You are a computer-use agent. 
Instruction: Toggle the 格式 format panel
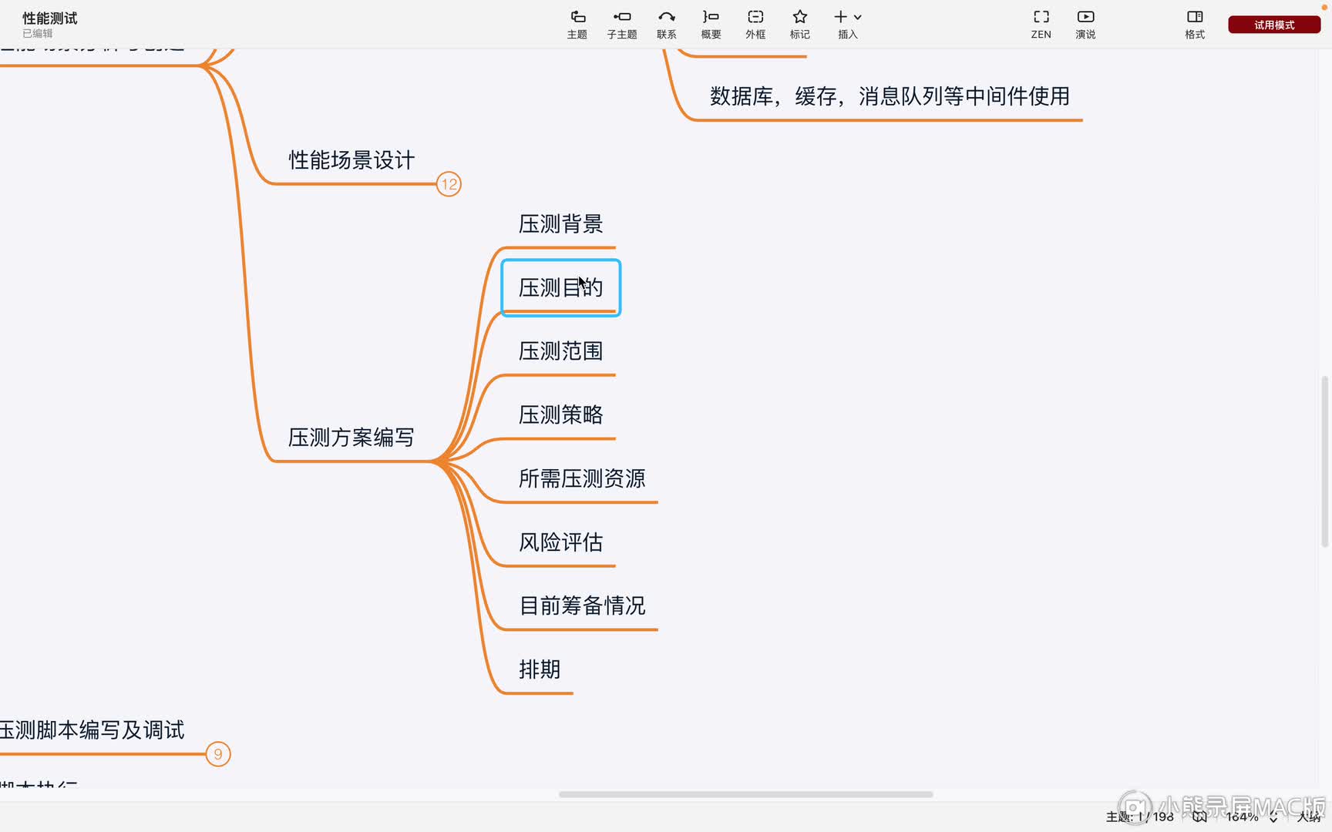1195,24
